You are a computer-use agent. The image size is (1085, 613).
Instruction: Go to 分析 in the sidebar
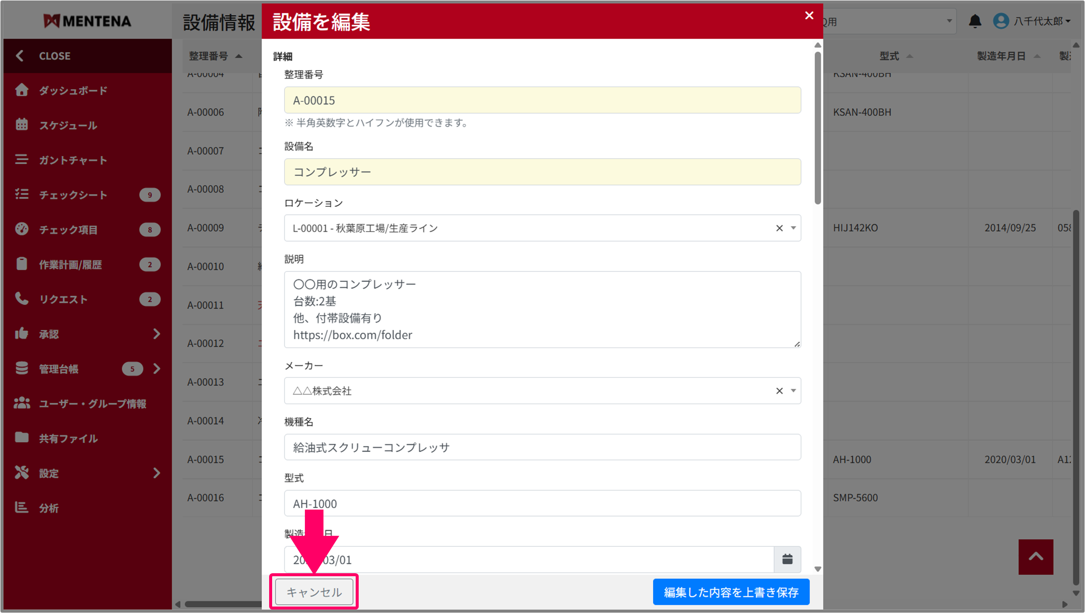click(49, 508)
